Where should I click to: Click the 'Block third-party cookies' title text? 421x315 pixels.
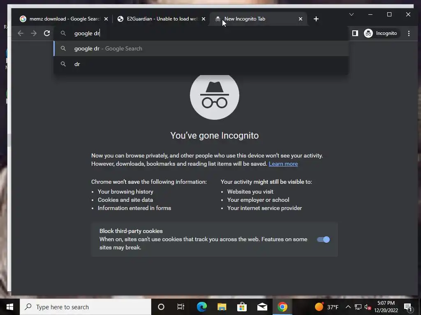[x=131, y=231]
